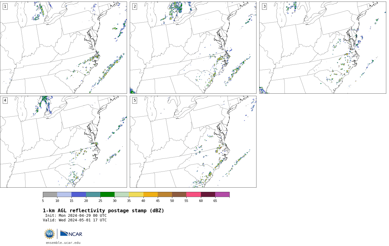Screen dimensions: 389x246
Task: Open ensemble member 4 reflectivity map
Action: pyautogui.click(x=63, y=142)
